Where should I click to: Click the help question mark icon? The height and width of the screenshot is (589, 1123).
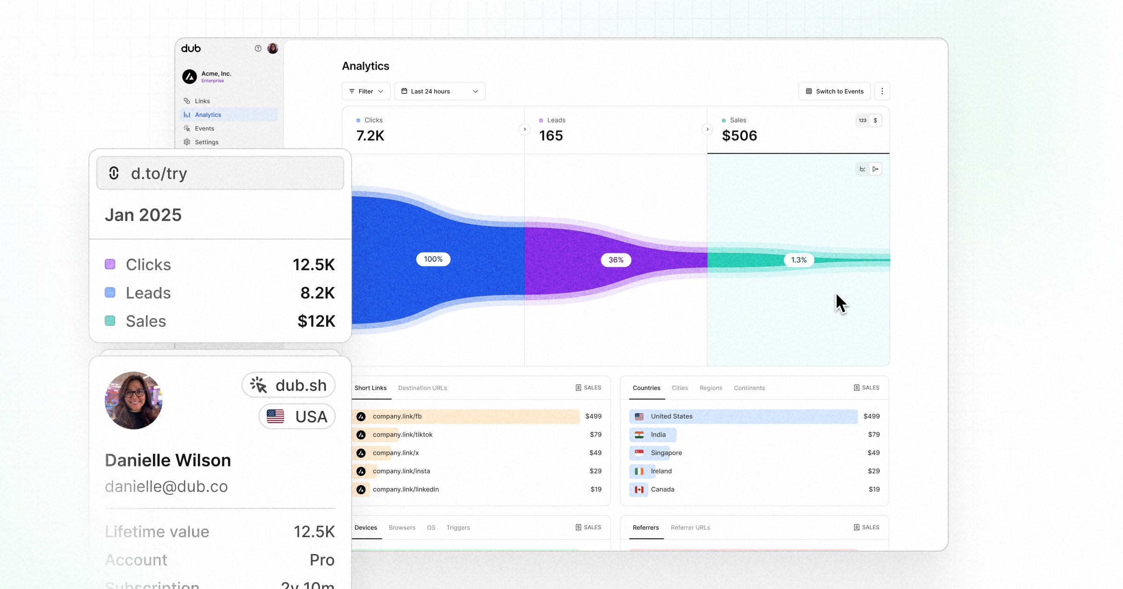pos(258,49)
